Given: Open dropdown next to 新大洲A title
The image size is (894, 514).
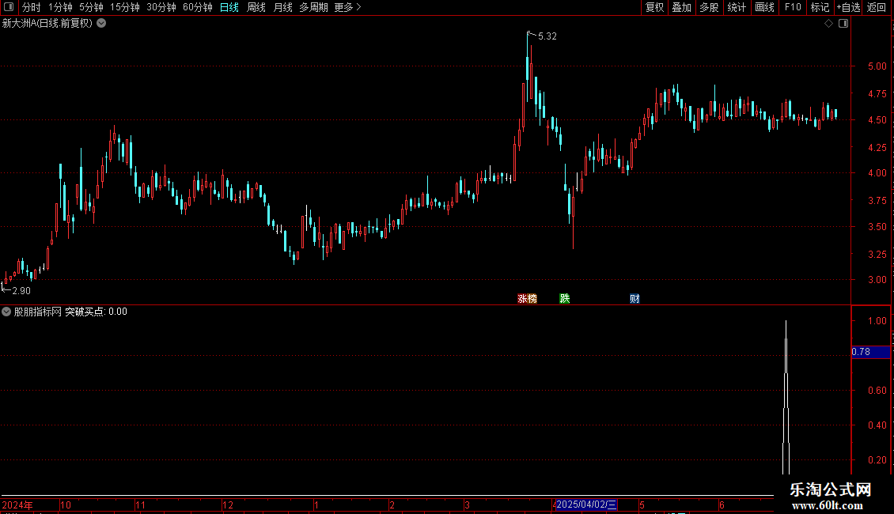Looking at the screenshot, I should 101,24.
